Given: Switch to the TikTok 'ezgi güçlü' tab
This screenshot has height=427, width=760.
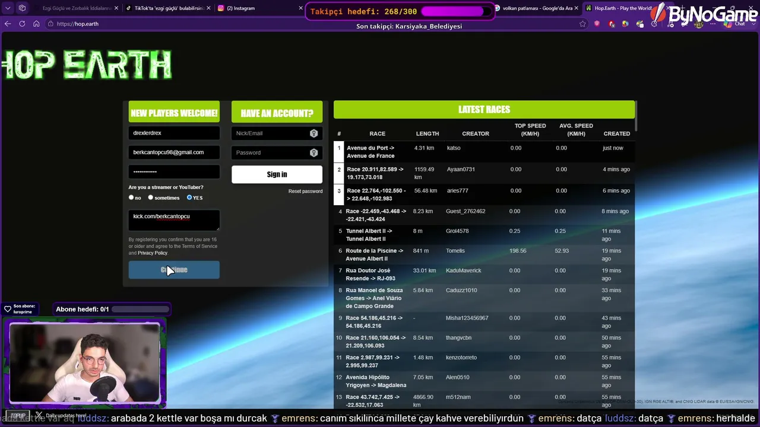Looking at the screenshot, I should pos(168,8).
